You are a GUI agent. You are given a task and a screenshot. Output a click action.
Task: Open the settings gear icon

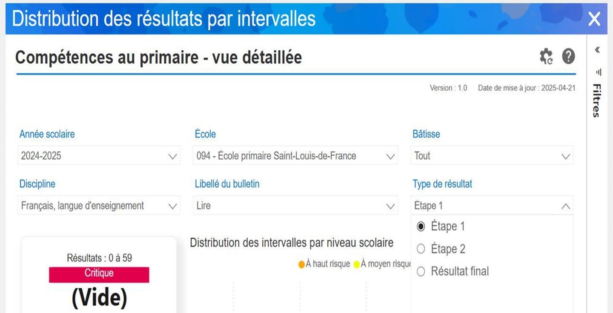546,56
